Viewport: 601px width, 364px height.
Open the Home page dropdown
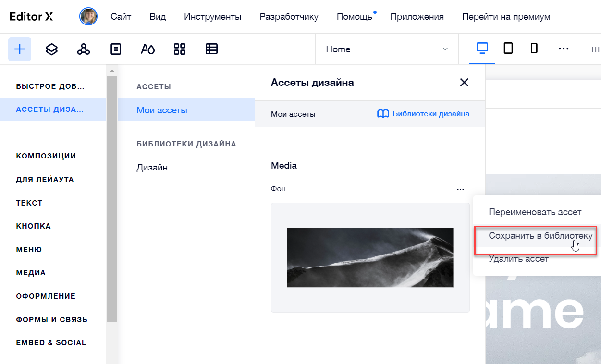pyautogui.click(x=387, y=49)
